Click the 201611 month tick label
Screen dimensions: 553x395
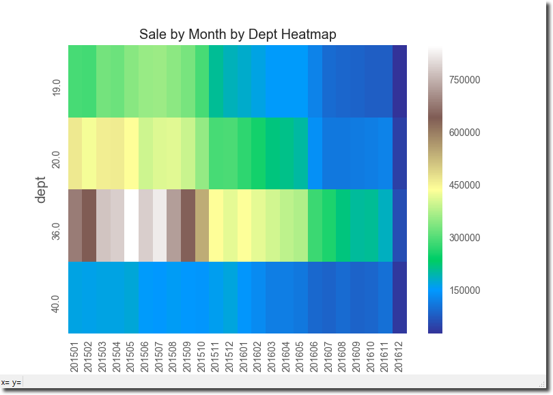pyautogui.click(x=384, y=357)
